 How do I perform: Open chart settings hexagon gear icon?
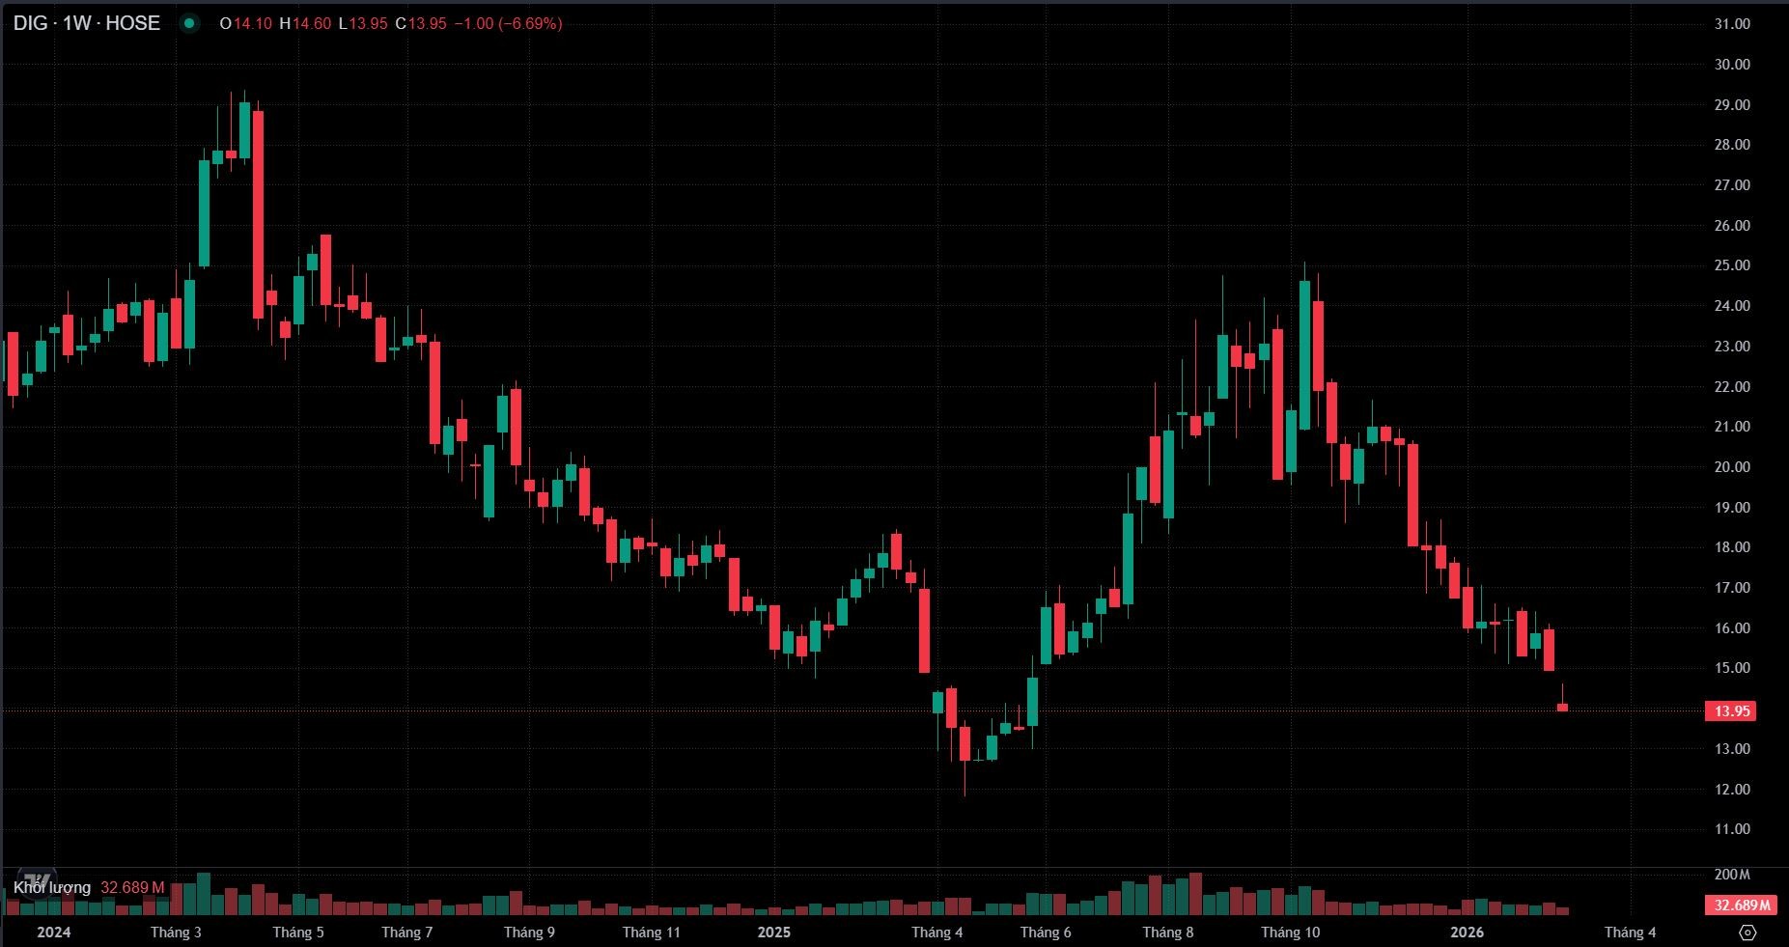[1747, 933]
